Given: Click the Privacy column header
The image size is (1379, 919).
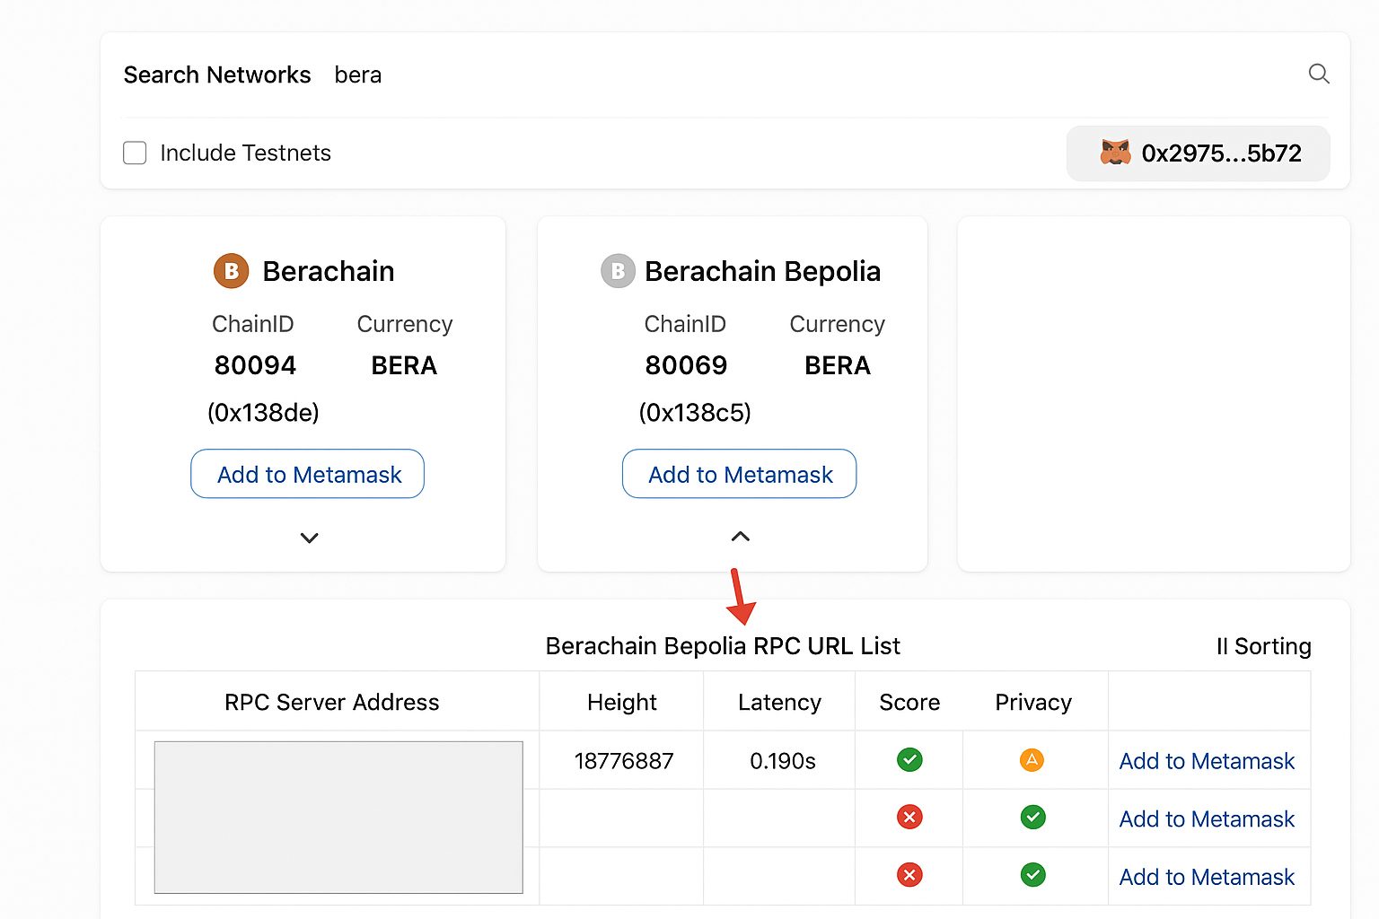Looking at the screenshot, I should pos(1033,702).
